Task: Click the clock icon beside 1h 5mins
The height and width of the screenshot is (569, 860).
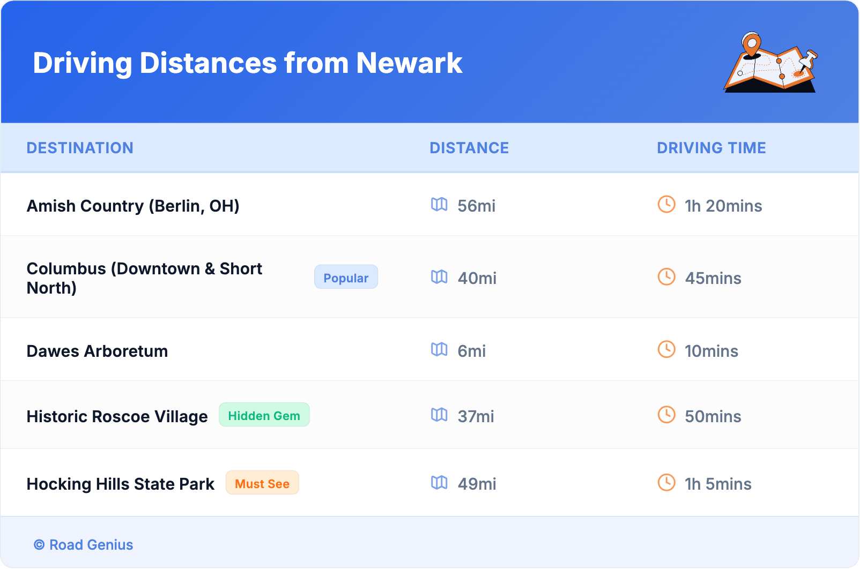Action: pyautogui.click(x=666, y=482)
